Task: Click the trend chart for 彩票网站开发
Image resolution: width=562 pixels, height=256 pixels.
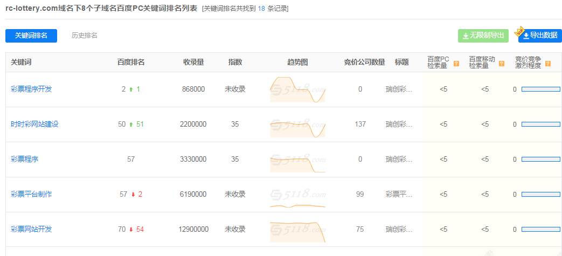Action: pyautogui.click(x=297, y=232)
